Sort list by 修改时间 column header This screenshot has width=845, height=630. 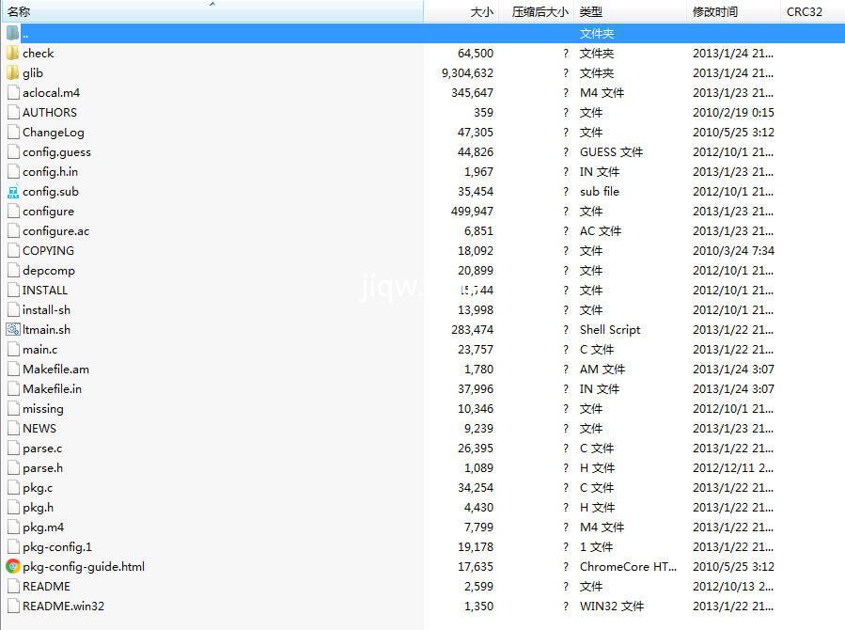click(715, 11)
